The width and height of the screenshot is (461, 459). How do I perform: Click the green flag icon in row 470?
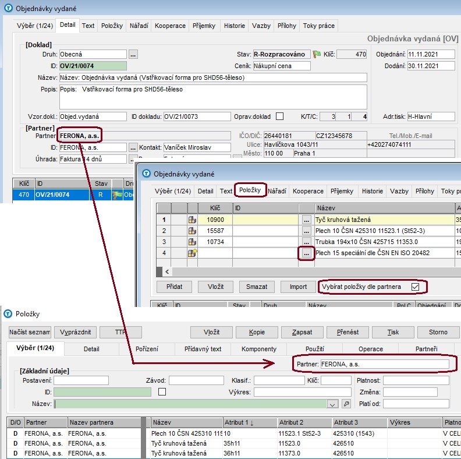point(117,195)
